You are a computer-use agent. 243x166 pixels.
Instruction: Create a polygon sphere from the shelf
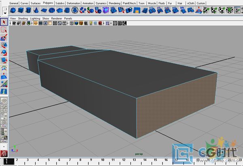point(13,11)
